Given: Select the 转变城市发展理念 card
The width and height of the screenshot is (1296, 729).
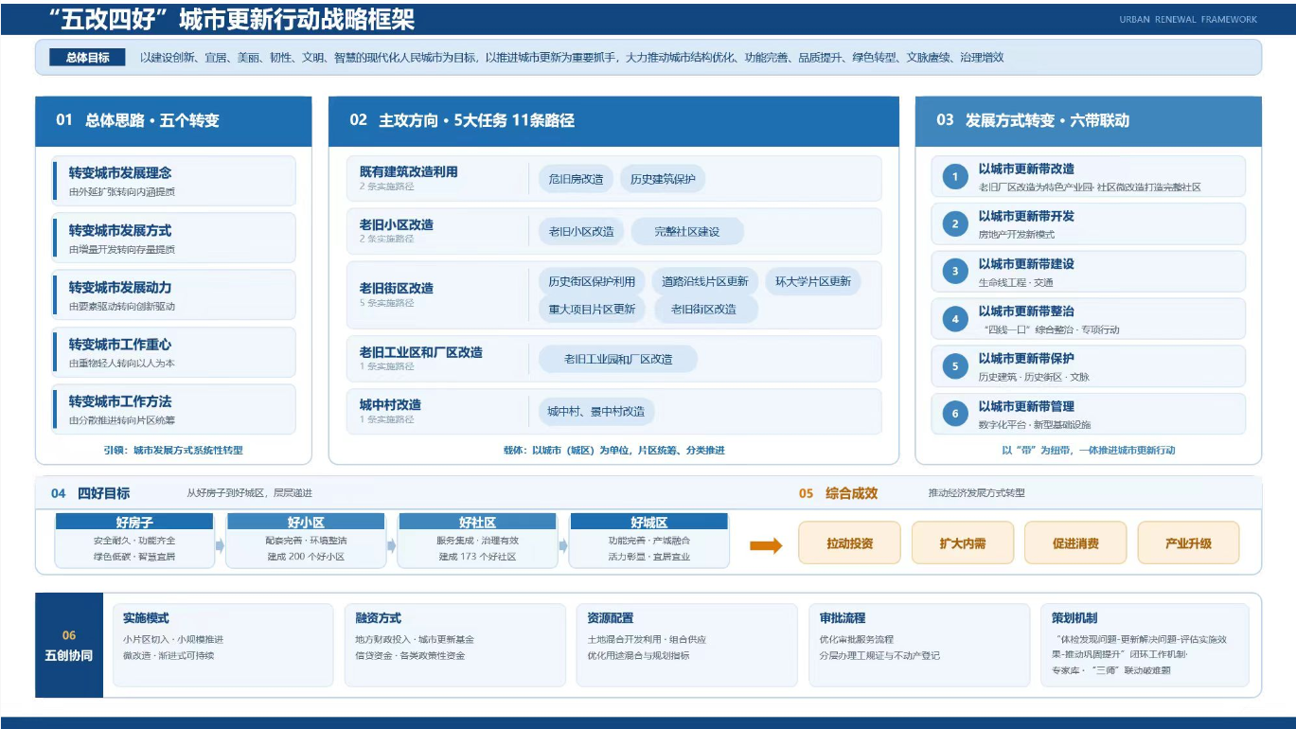Looking at the screenshot, I should (x=174, y=181).
